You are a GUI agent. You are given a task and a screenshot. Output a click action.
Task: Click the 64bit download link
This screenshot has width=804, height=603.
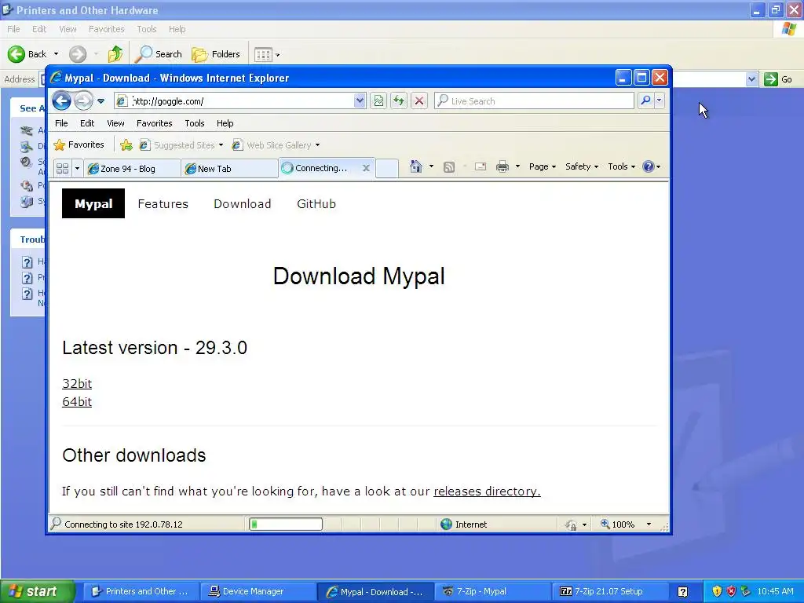point(77,401)
